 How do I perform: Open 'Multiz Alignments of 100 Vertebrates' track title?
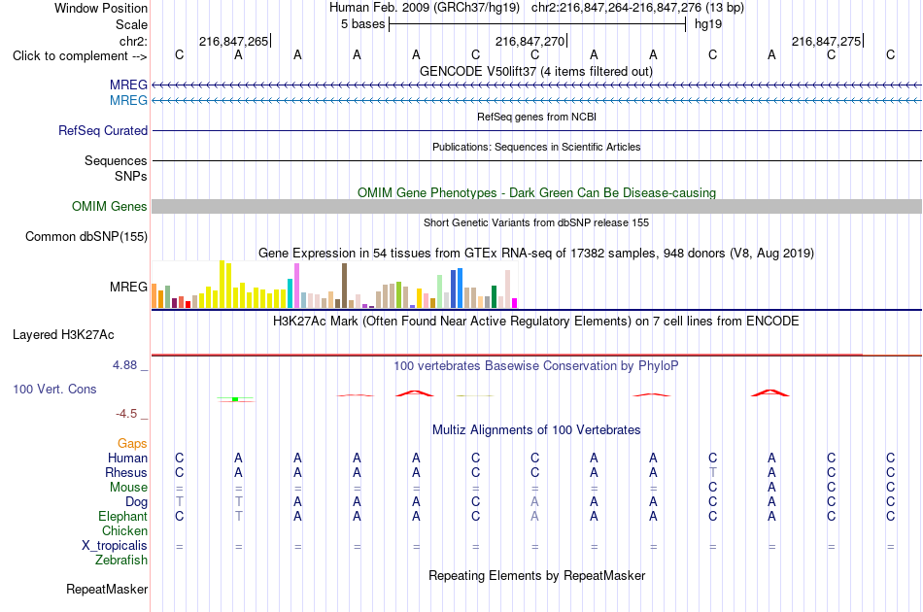coord(536,429)
